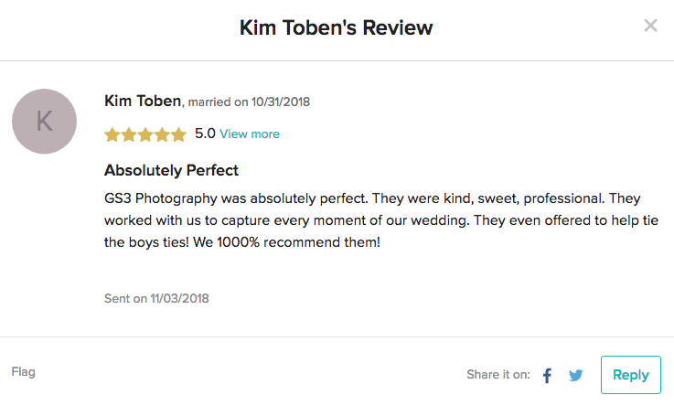The height and width of the screenshot is (406, 674).
Task: Click the reviewer name Kim Toben
Action: pos(143,101)
